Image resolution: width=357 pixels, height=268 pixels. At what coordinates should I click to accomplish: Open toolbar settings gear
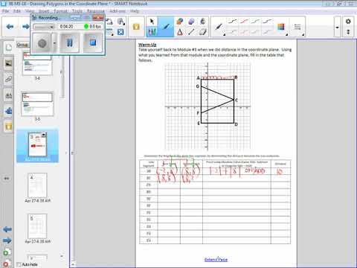click(x=348, y=22)
